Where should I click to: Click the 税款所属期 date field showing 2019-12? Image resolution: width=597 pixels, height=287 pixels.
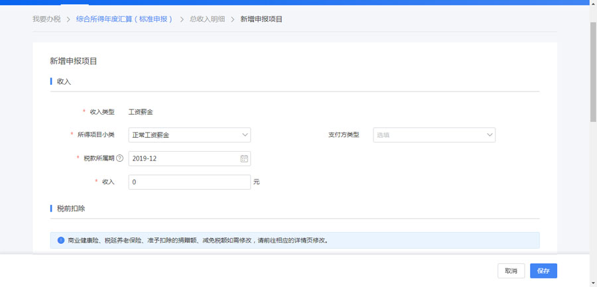point(182,158)
